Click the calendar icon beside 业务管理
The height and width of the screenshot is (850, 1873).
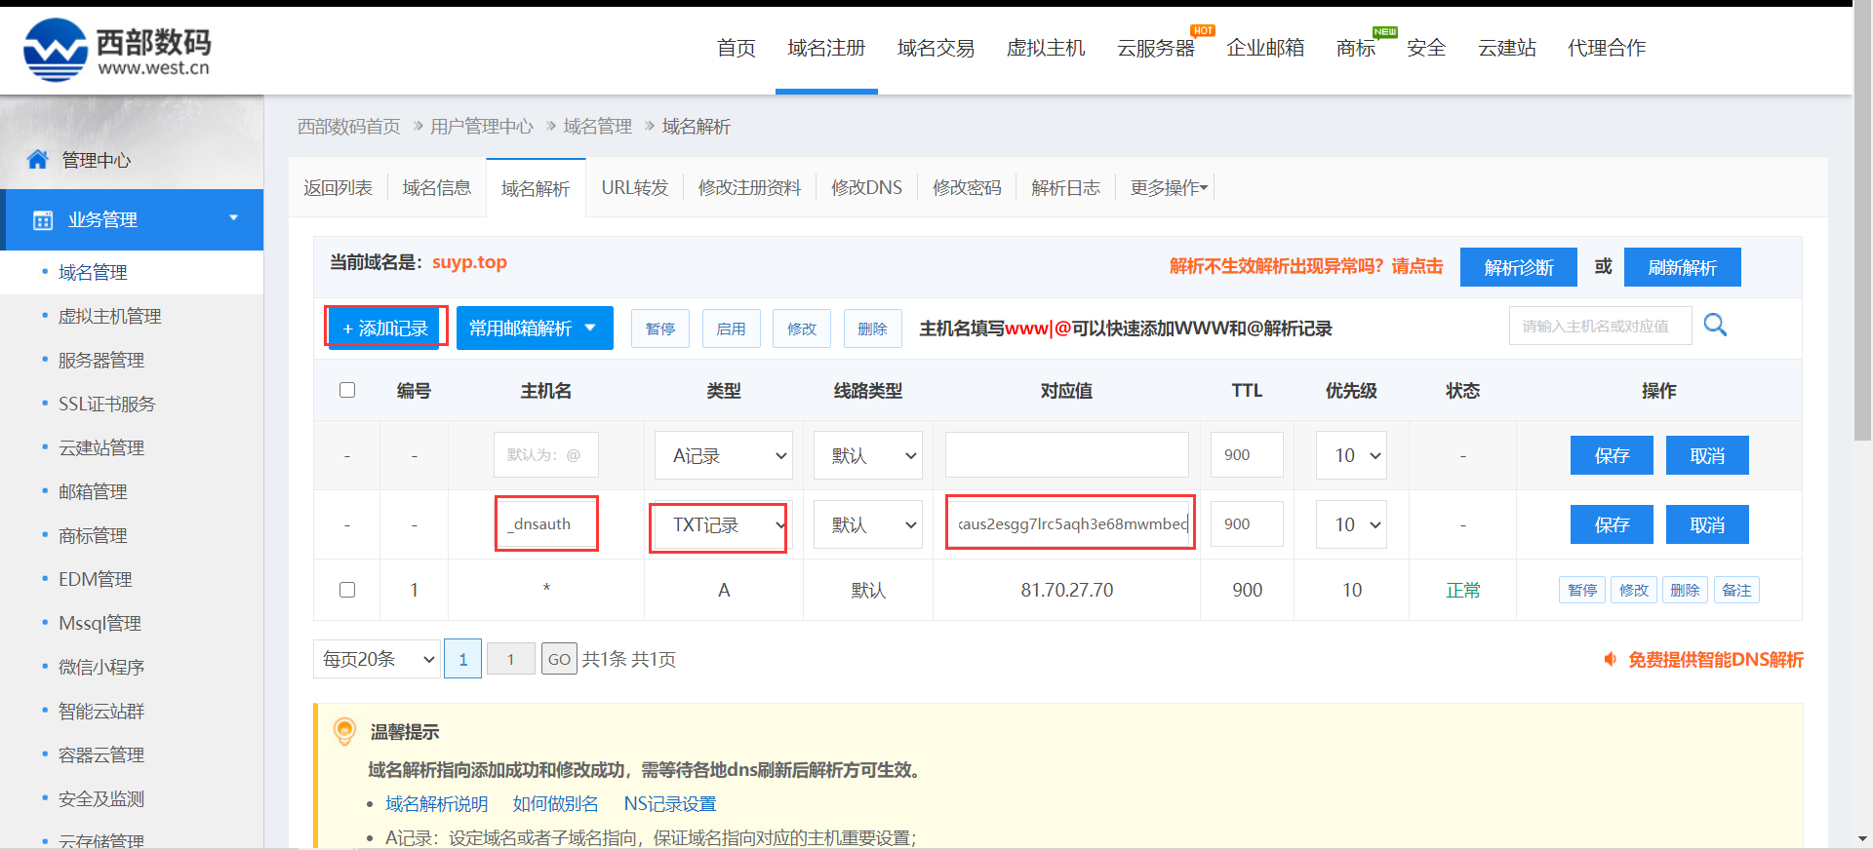pos(43,220)
